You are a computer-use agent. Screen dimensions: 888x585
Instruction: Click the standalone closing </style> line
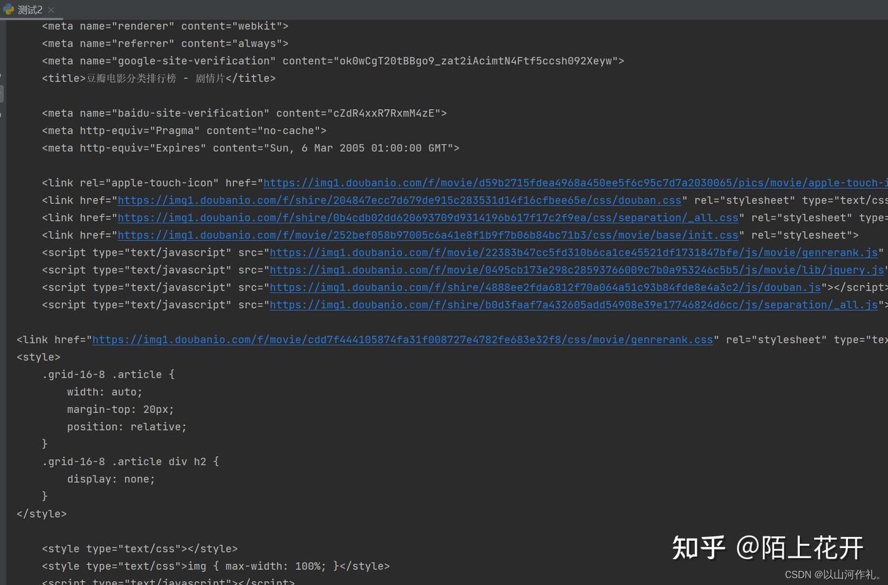41,514
